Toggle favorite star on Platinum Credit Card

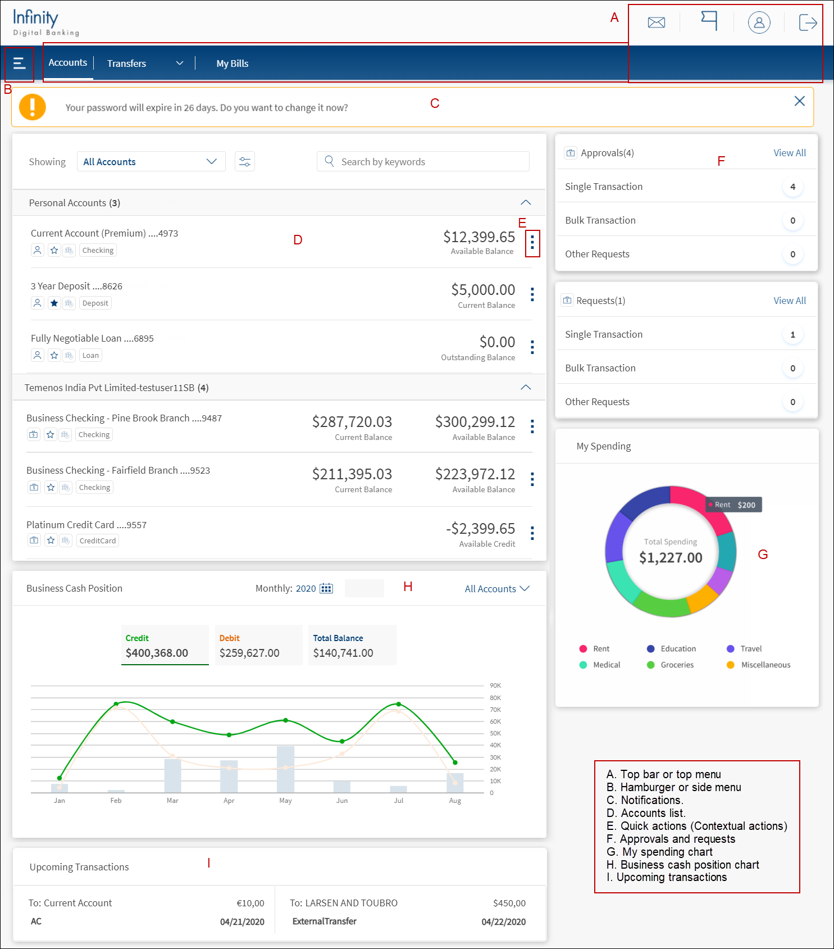(51, 541)
